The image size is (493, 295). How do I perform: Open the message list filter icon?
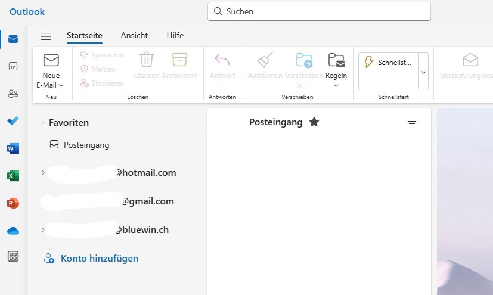click(x=411, y=123)
